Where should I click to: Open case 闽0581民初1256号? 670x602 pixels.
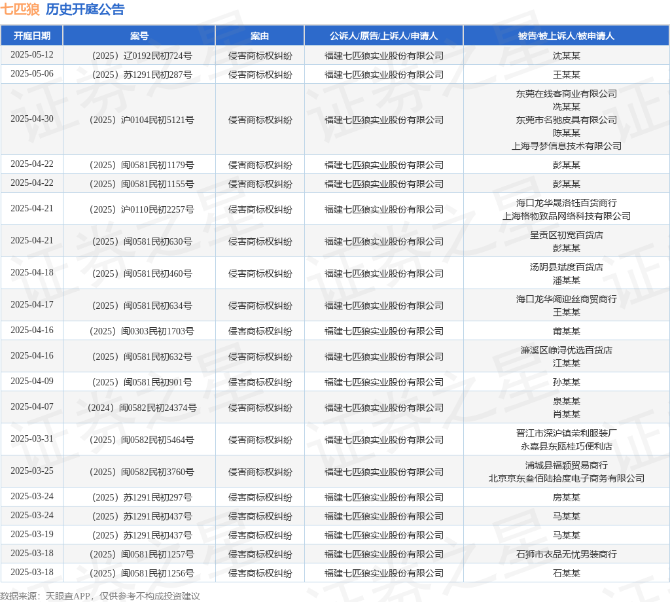coord(142,573)
